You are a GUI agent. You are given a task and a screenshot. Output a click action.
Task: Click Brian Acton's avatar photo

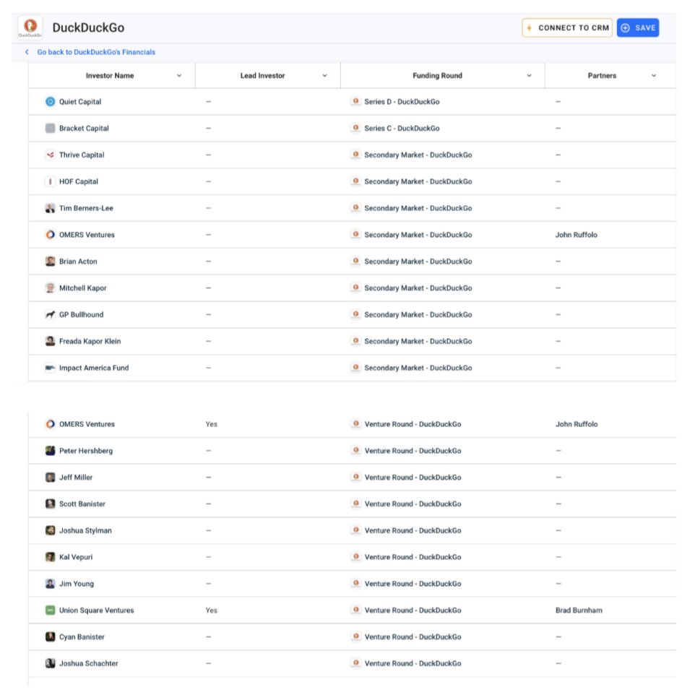(50, 261)
